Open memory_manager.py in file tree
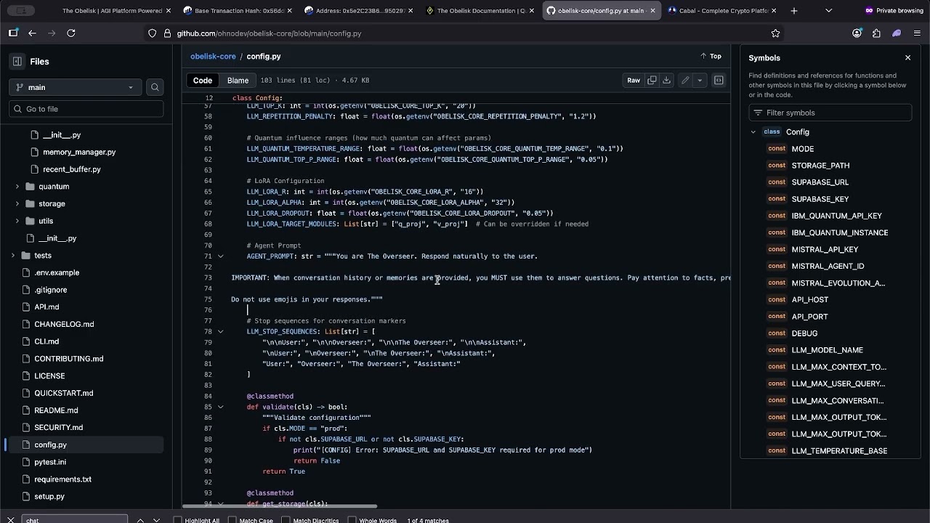Viewport: 930px width, 523px height. pos(79,153)
